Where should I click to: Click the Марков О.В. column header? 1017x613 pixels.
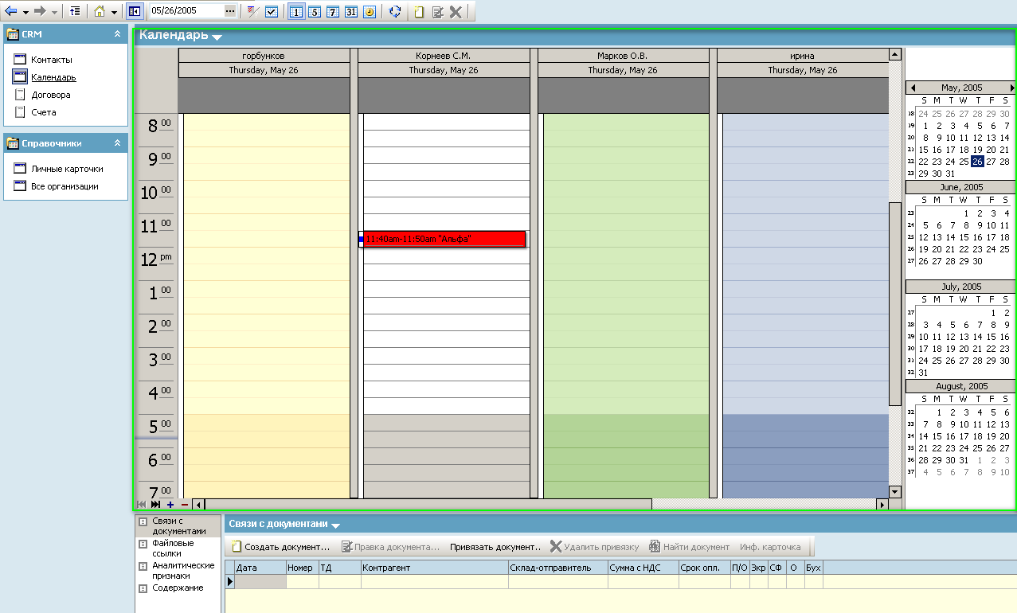[623, 56]
